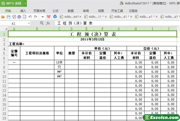
Task: Click the Save floppy disk icon
Action: (8, 17)
